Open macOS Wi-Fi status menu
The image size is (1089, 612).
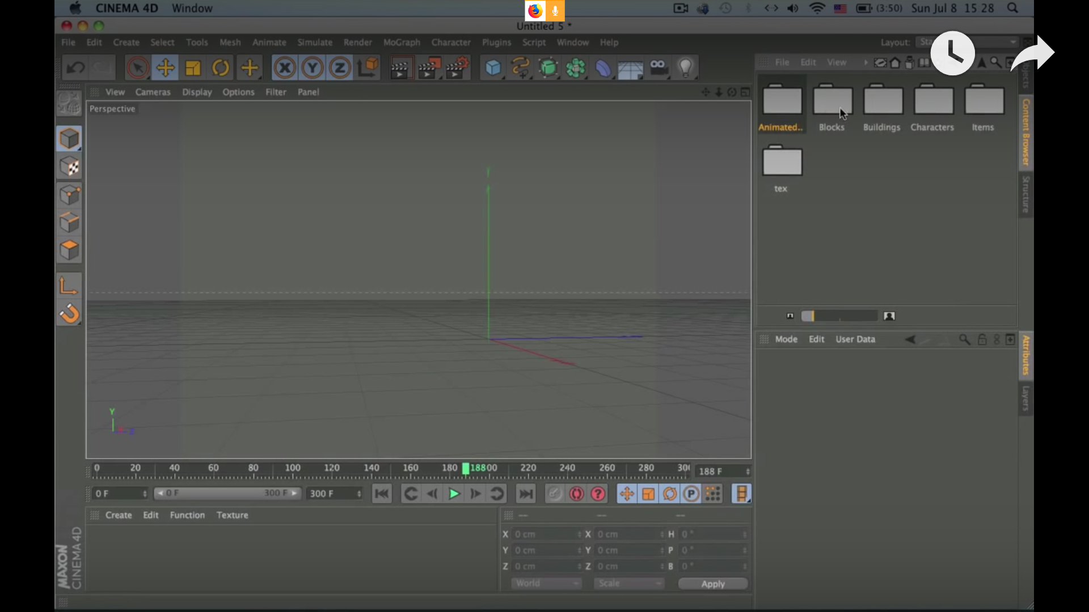[x=817, y=8]
